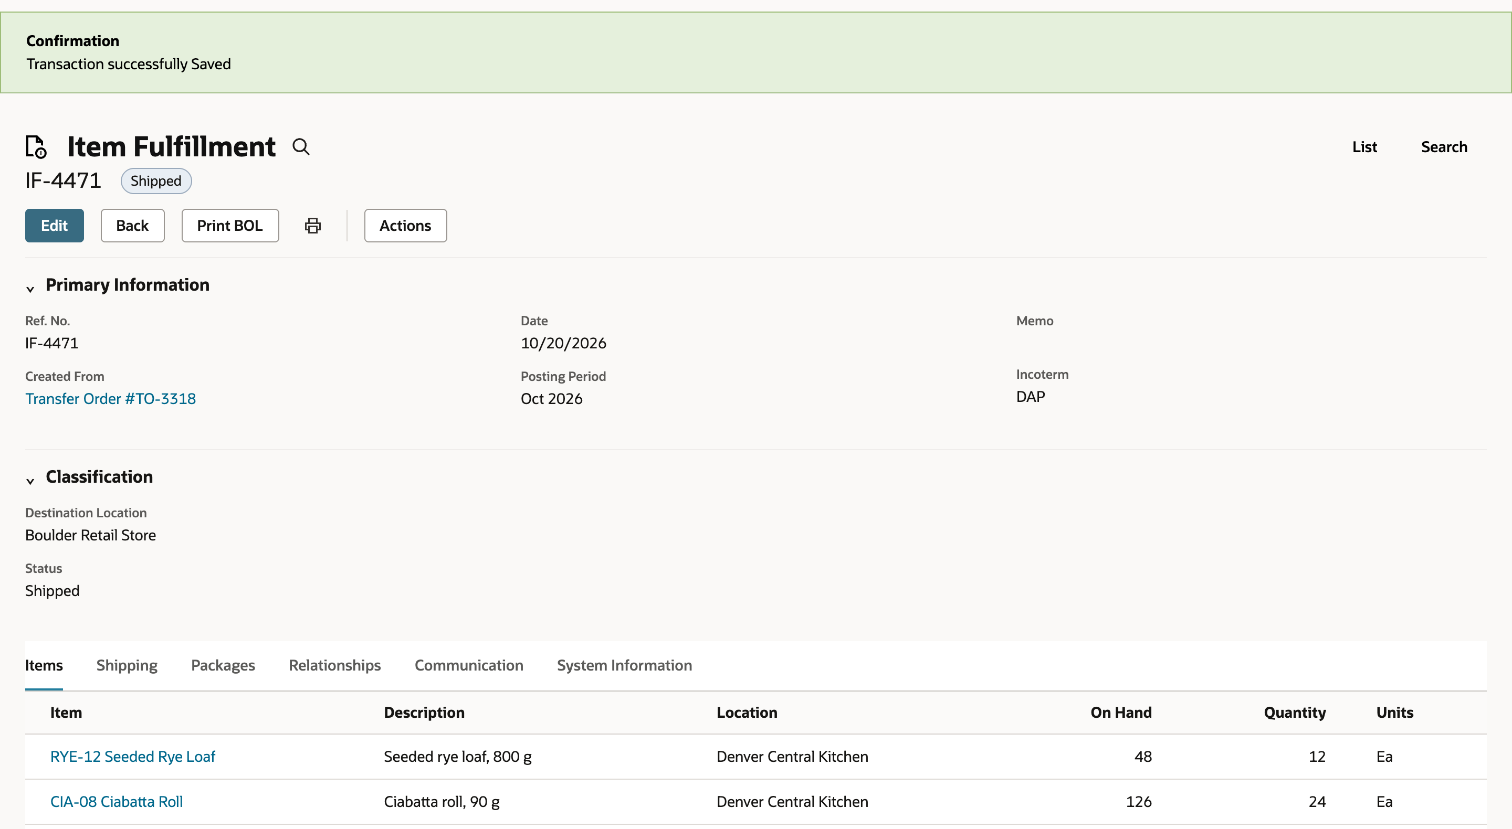Open the CIA-08 Ciabatta Roll item
Viewport: 1512px width, 829px height.
coord(116,801)
